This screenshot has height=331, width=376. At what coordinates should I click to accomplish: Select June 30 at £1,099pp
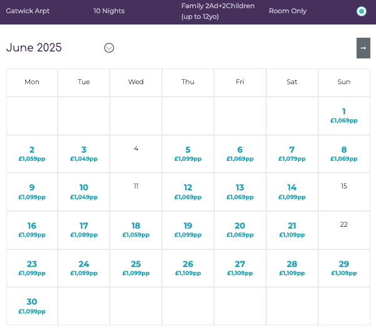pyautogui.click(x=32, y=306)
